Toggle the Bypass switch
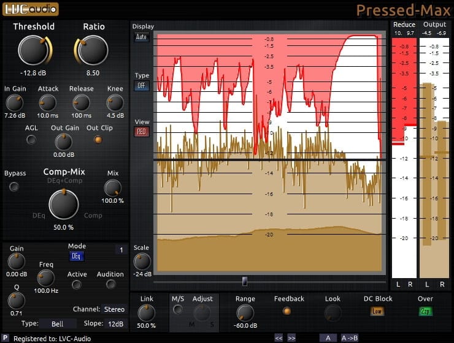454x343 pixels. point(14,187)
